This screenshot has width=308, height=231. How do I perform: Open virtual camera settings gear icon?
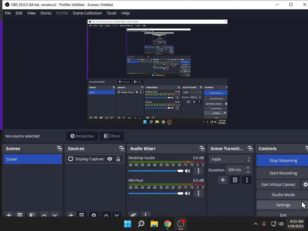305,184
